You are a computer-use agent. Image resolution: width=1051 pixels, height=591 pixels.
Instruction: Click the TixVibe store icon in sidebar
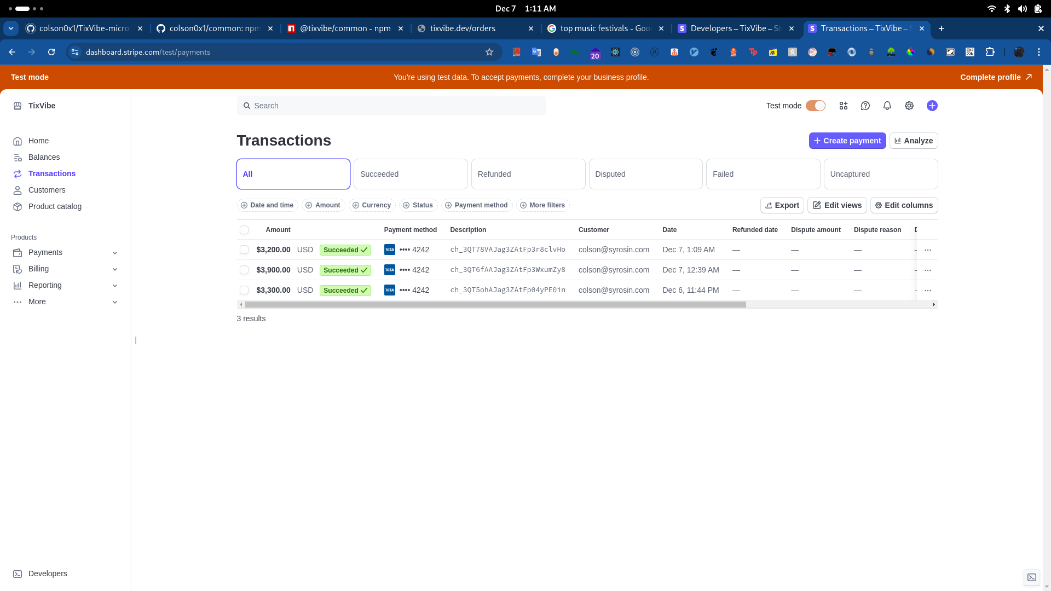(x=18, y=106)
